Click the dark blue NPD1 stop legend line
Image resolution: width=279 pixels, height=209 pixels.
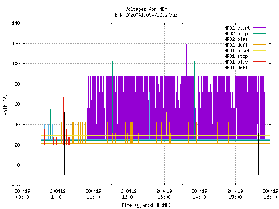click(259, 56)
